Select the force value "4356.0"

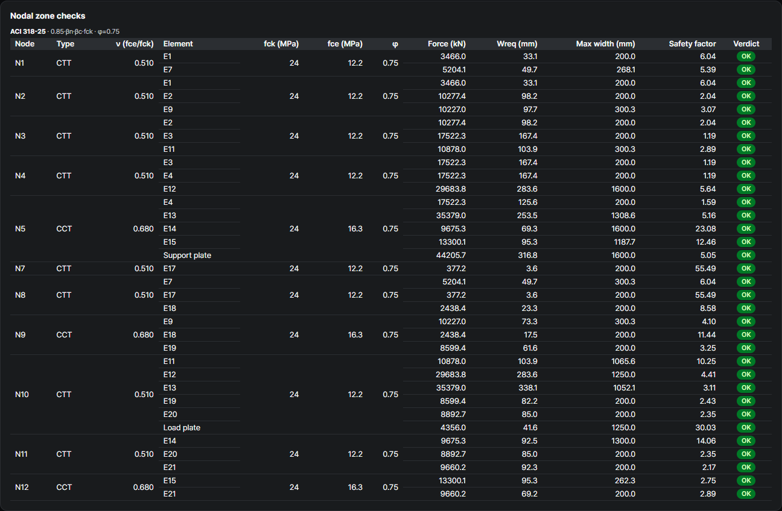coord(452,428)
